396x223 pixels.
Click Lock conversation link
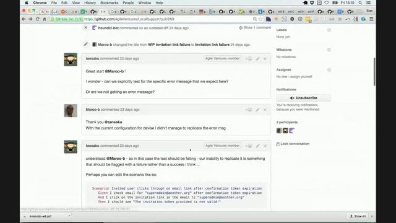click(x=293, y=144)
